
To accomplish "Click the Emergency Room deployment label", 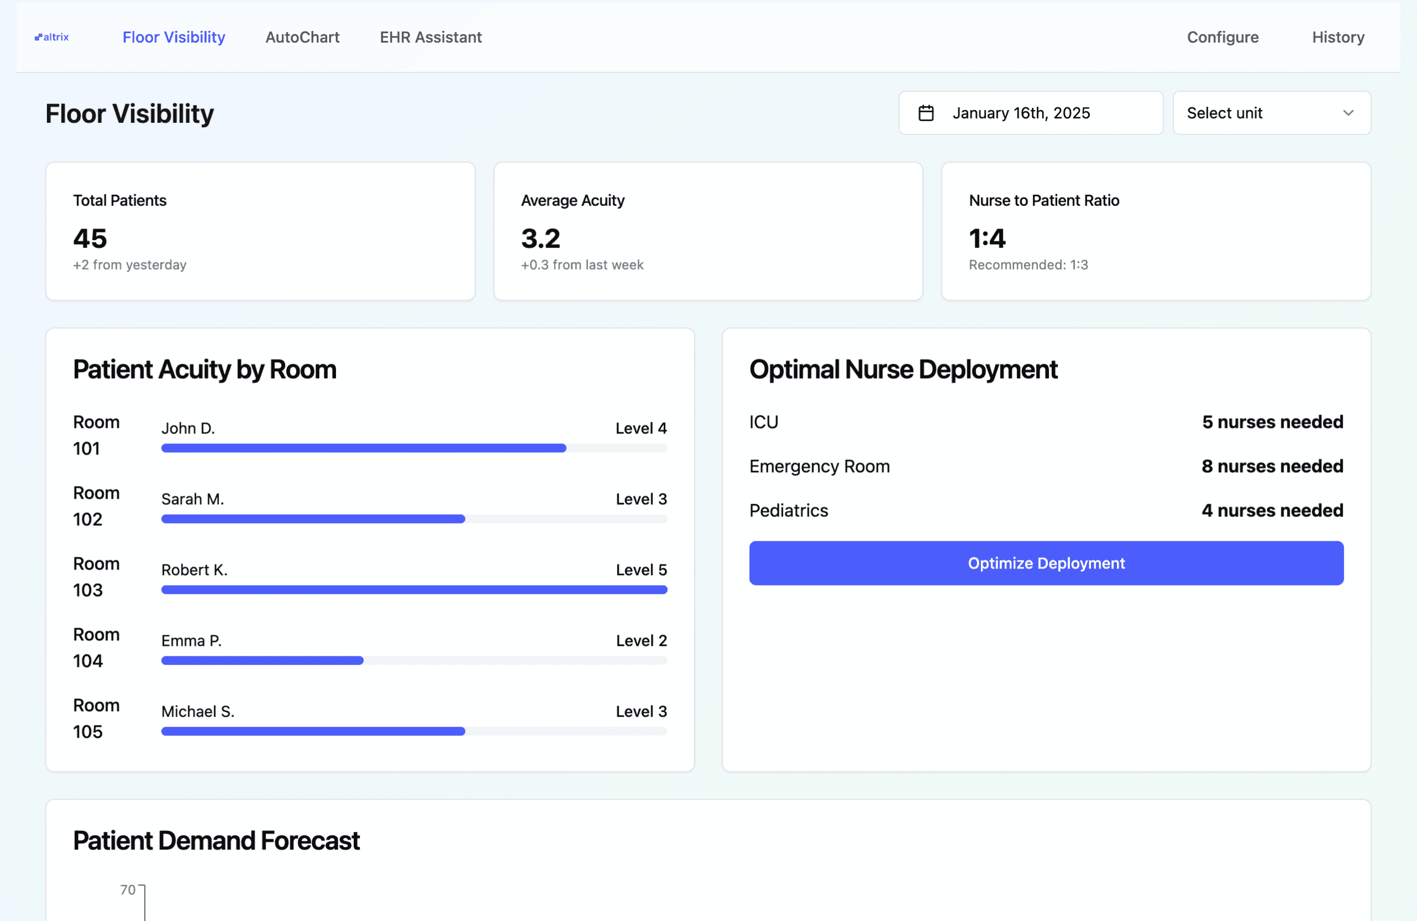I will [x=819, y=466].
